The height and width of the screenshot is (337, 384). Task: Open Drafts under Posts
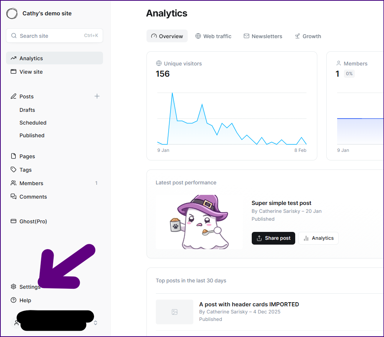pos(27,110)
